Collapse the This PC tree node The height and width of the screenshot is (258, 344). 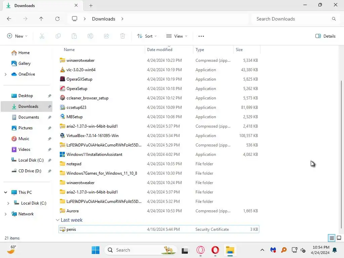(6, 192)
